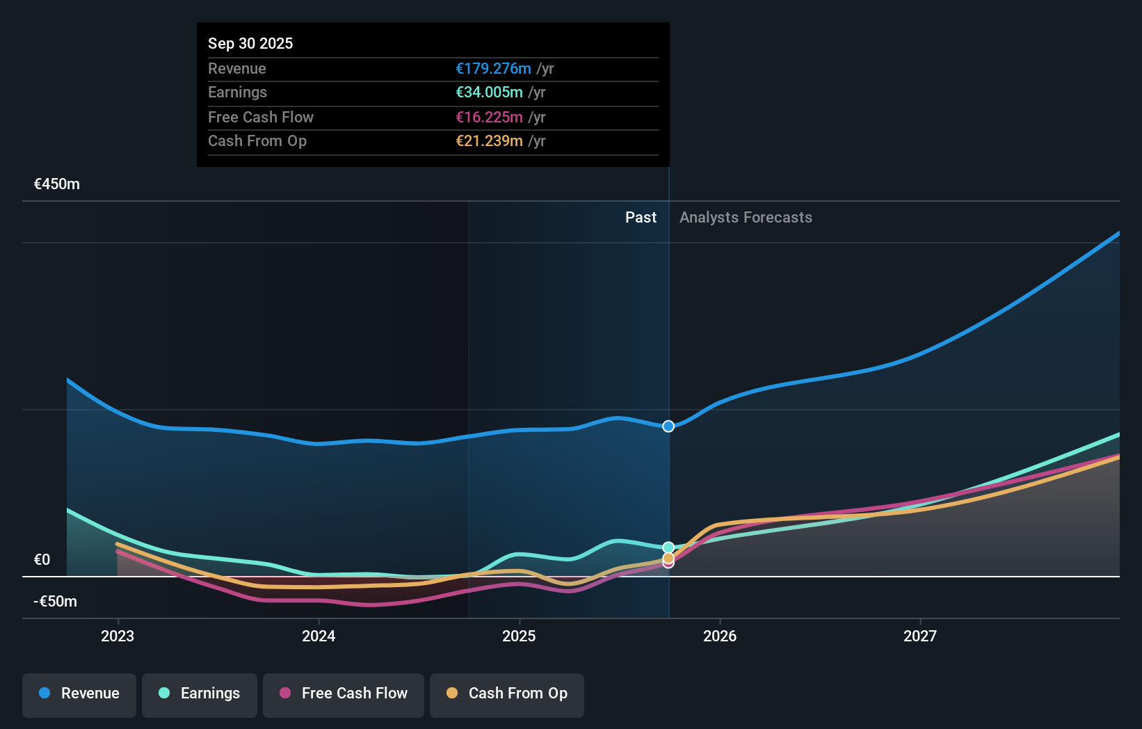
Task: Toggle the Revenue series visibility
Action: (79, 694)
